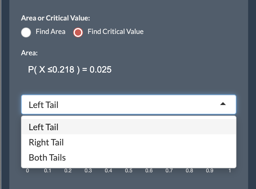
Task: Click the 0.9 mark on the axis
Action: pos(210,171)
